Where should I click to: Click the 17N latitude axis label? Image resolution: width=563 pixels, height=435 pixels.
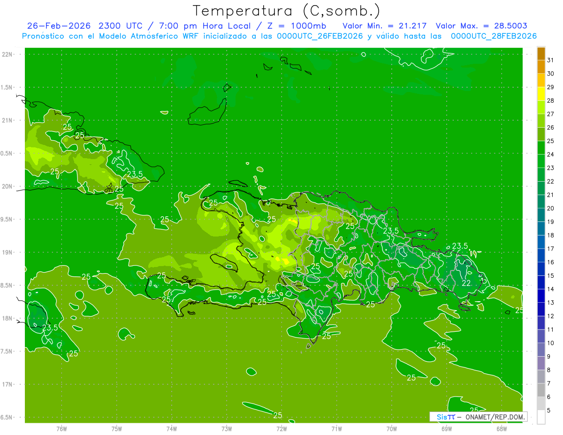[7, 384]
